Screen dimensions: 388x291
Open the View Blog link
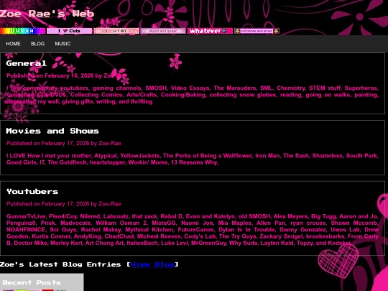point(152,264)
